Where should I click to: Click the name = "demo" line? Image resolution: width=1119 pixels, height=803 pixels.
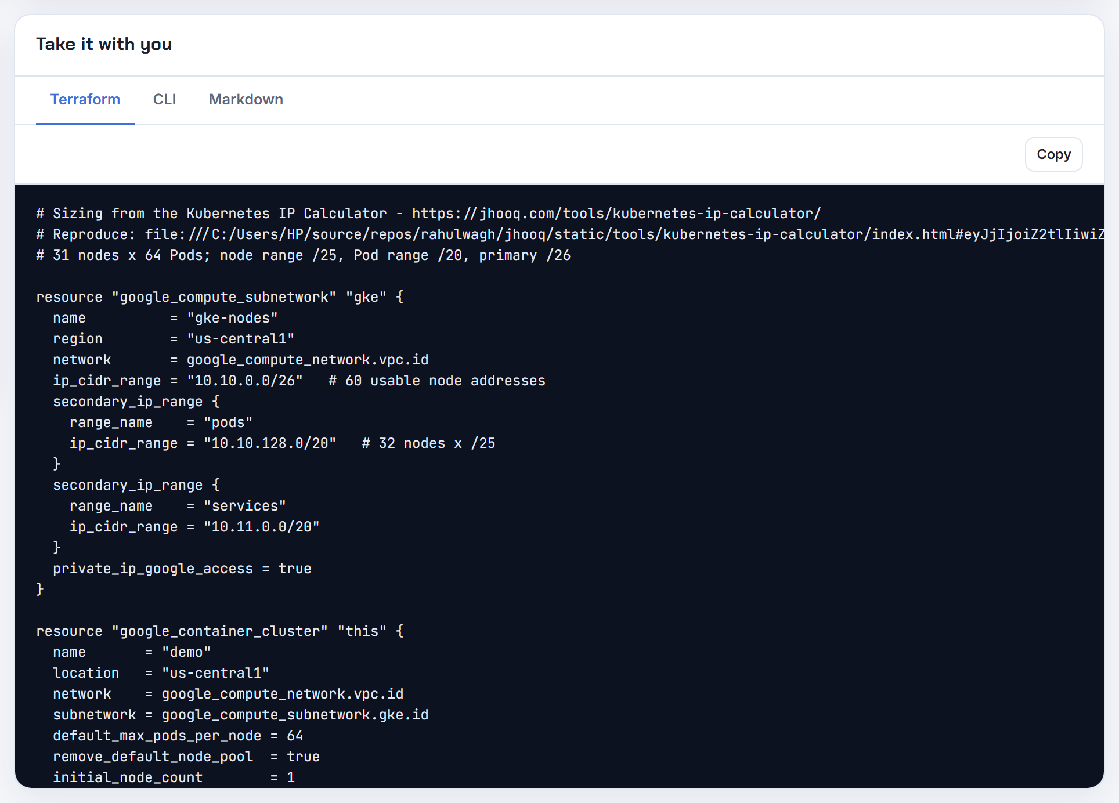click(x=132, y=652)
